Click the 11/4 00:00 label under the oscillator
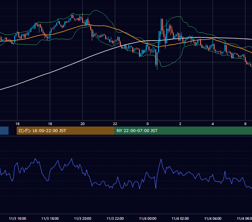252x222 pixels. (148, 218)
